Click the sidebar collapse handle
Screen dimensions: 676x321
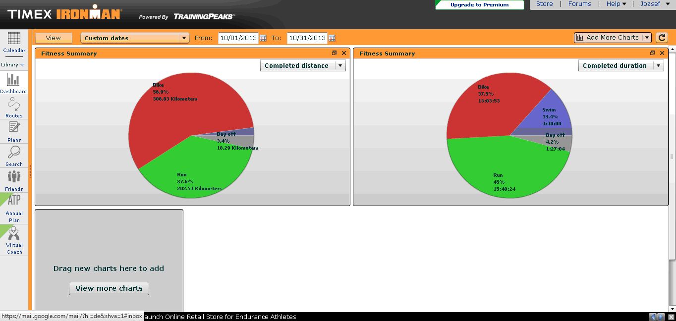[x=31, y=171]
